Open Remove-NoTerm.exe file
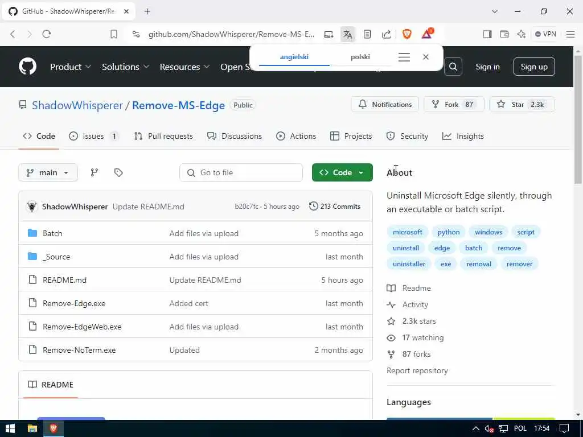This screenshot has width=583, height=437. tap(79, 350)
